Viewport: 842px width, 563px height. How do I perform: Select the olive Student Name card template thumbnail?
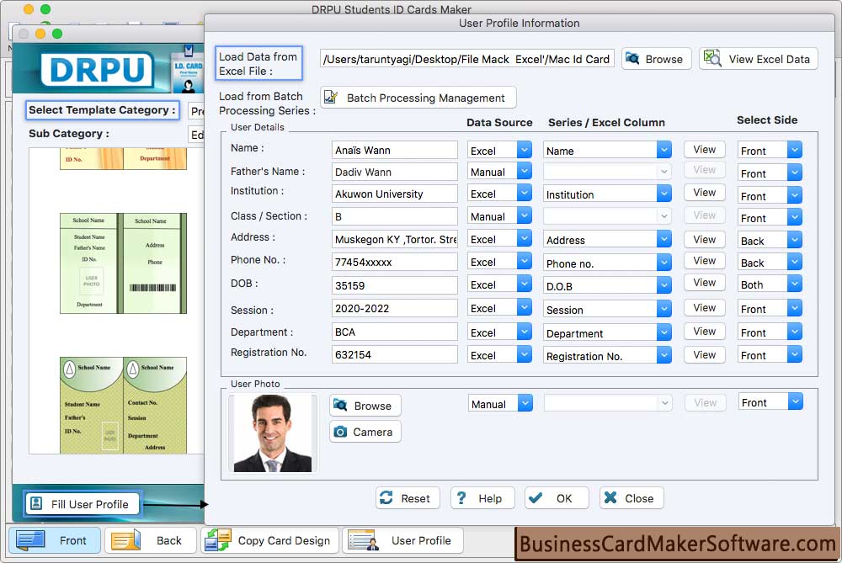point(124,406)
